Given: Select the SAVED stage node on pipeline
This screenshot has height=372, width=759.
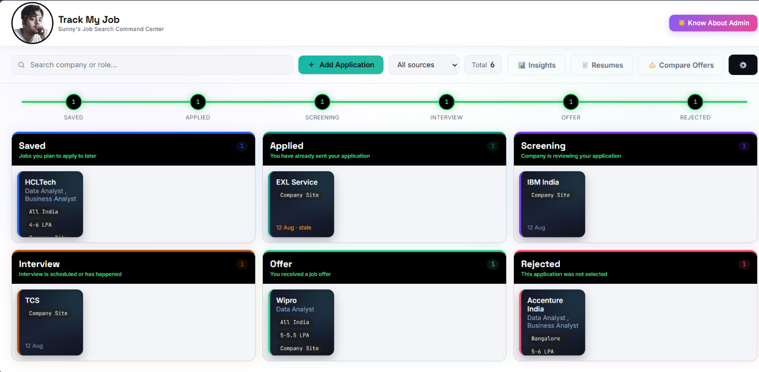Looking at the screenshot, I should (x=73, y=102).
